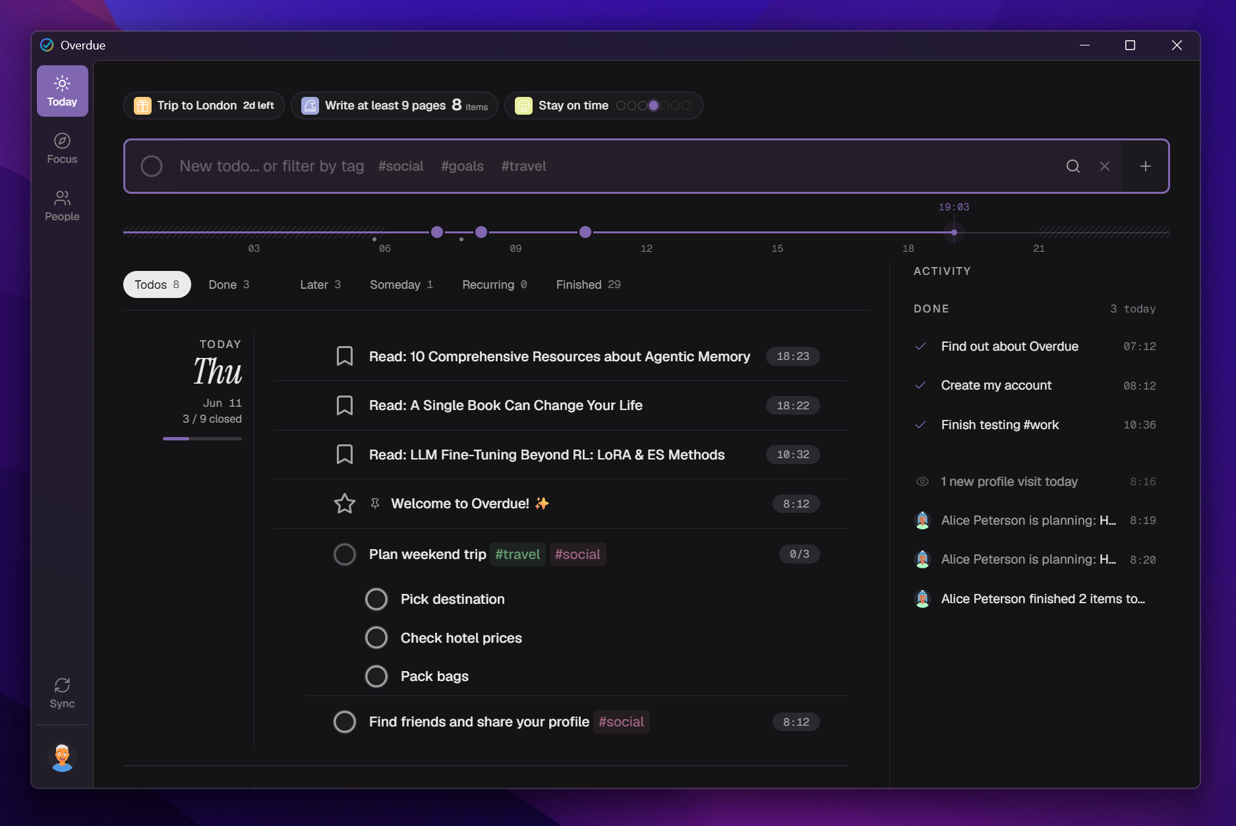This screenshot has height=826, width=1236.
Task: Open Welcome to Overdue! todo title
Action: click(x=469, y=504)
